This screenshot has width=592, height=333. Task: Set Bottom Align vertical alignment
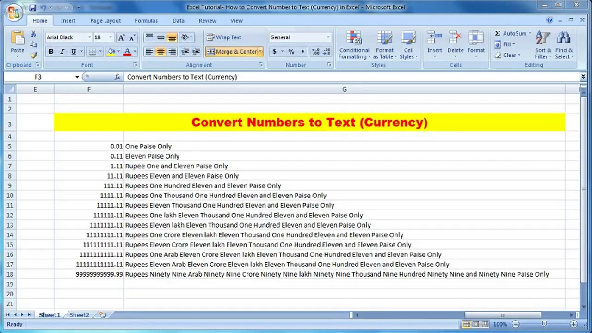click(172, 37)
